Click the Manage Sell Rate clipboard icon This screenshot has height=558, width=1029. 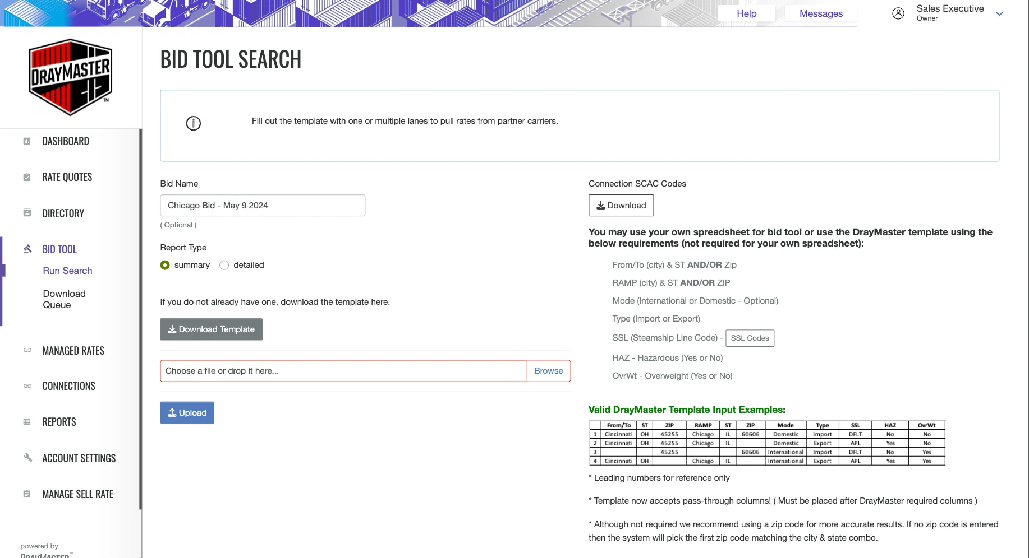point(27,494)
